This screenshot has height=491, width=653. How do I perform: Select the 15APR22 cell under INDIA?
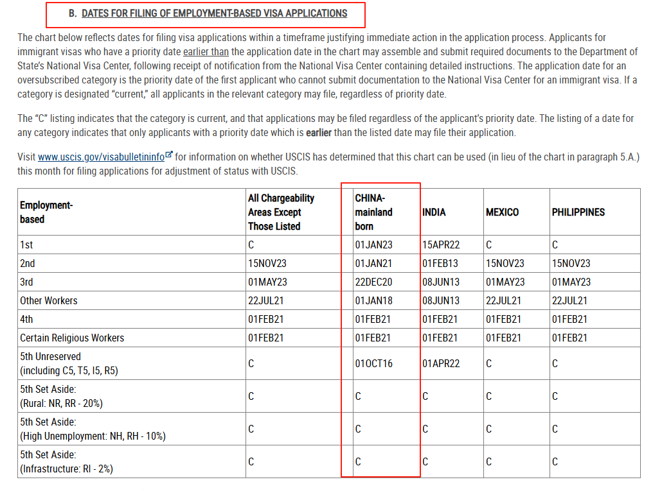tap(441, 245)
